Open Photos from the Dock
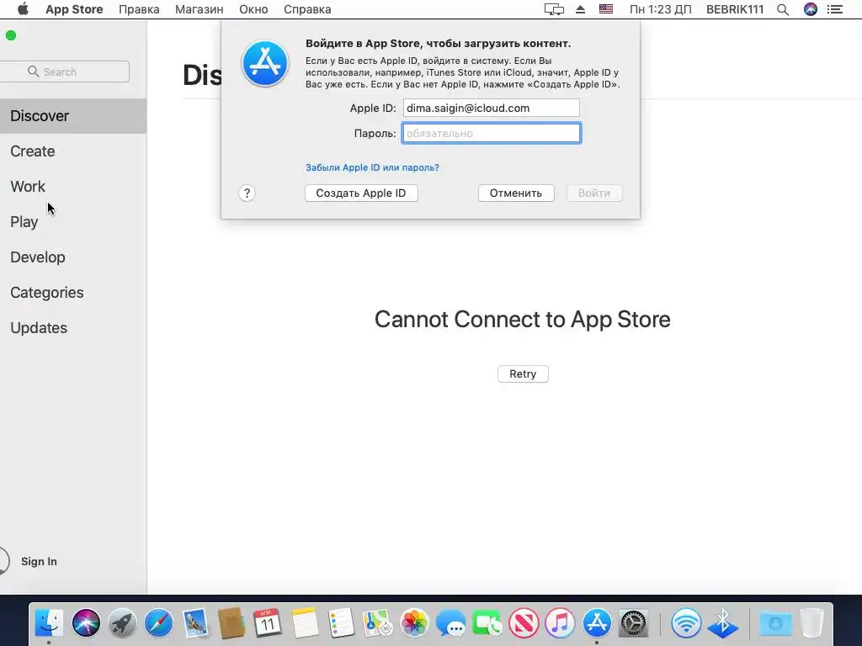The height and width of the screenshot is (646, 862). [x=414, y=623]
